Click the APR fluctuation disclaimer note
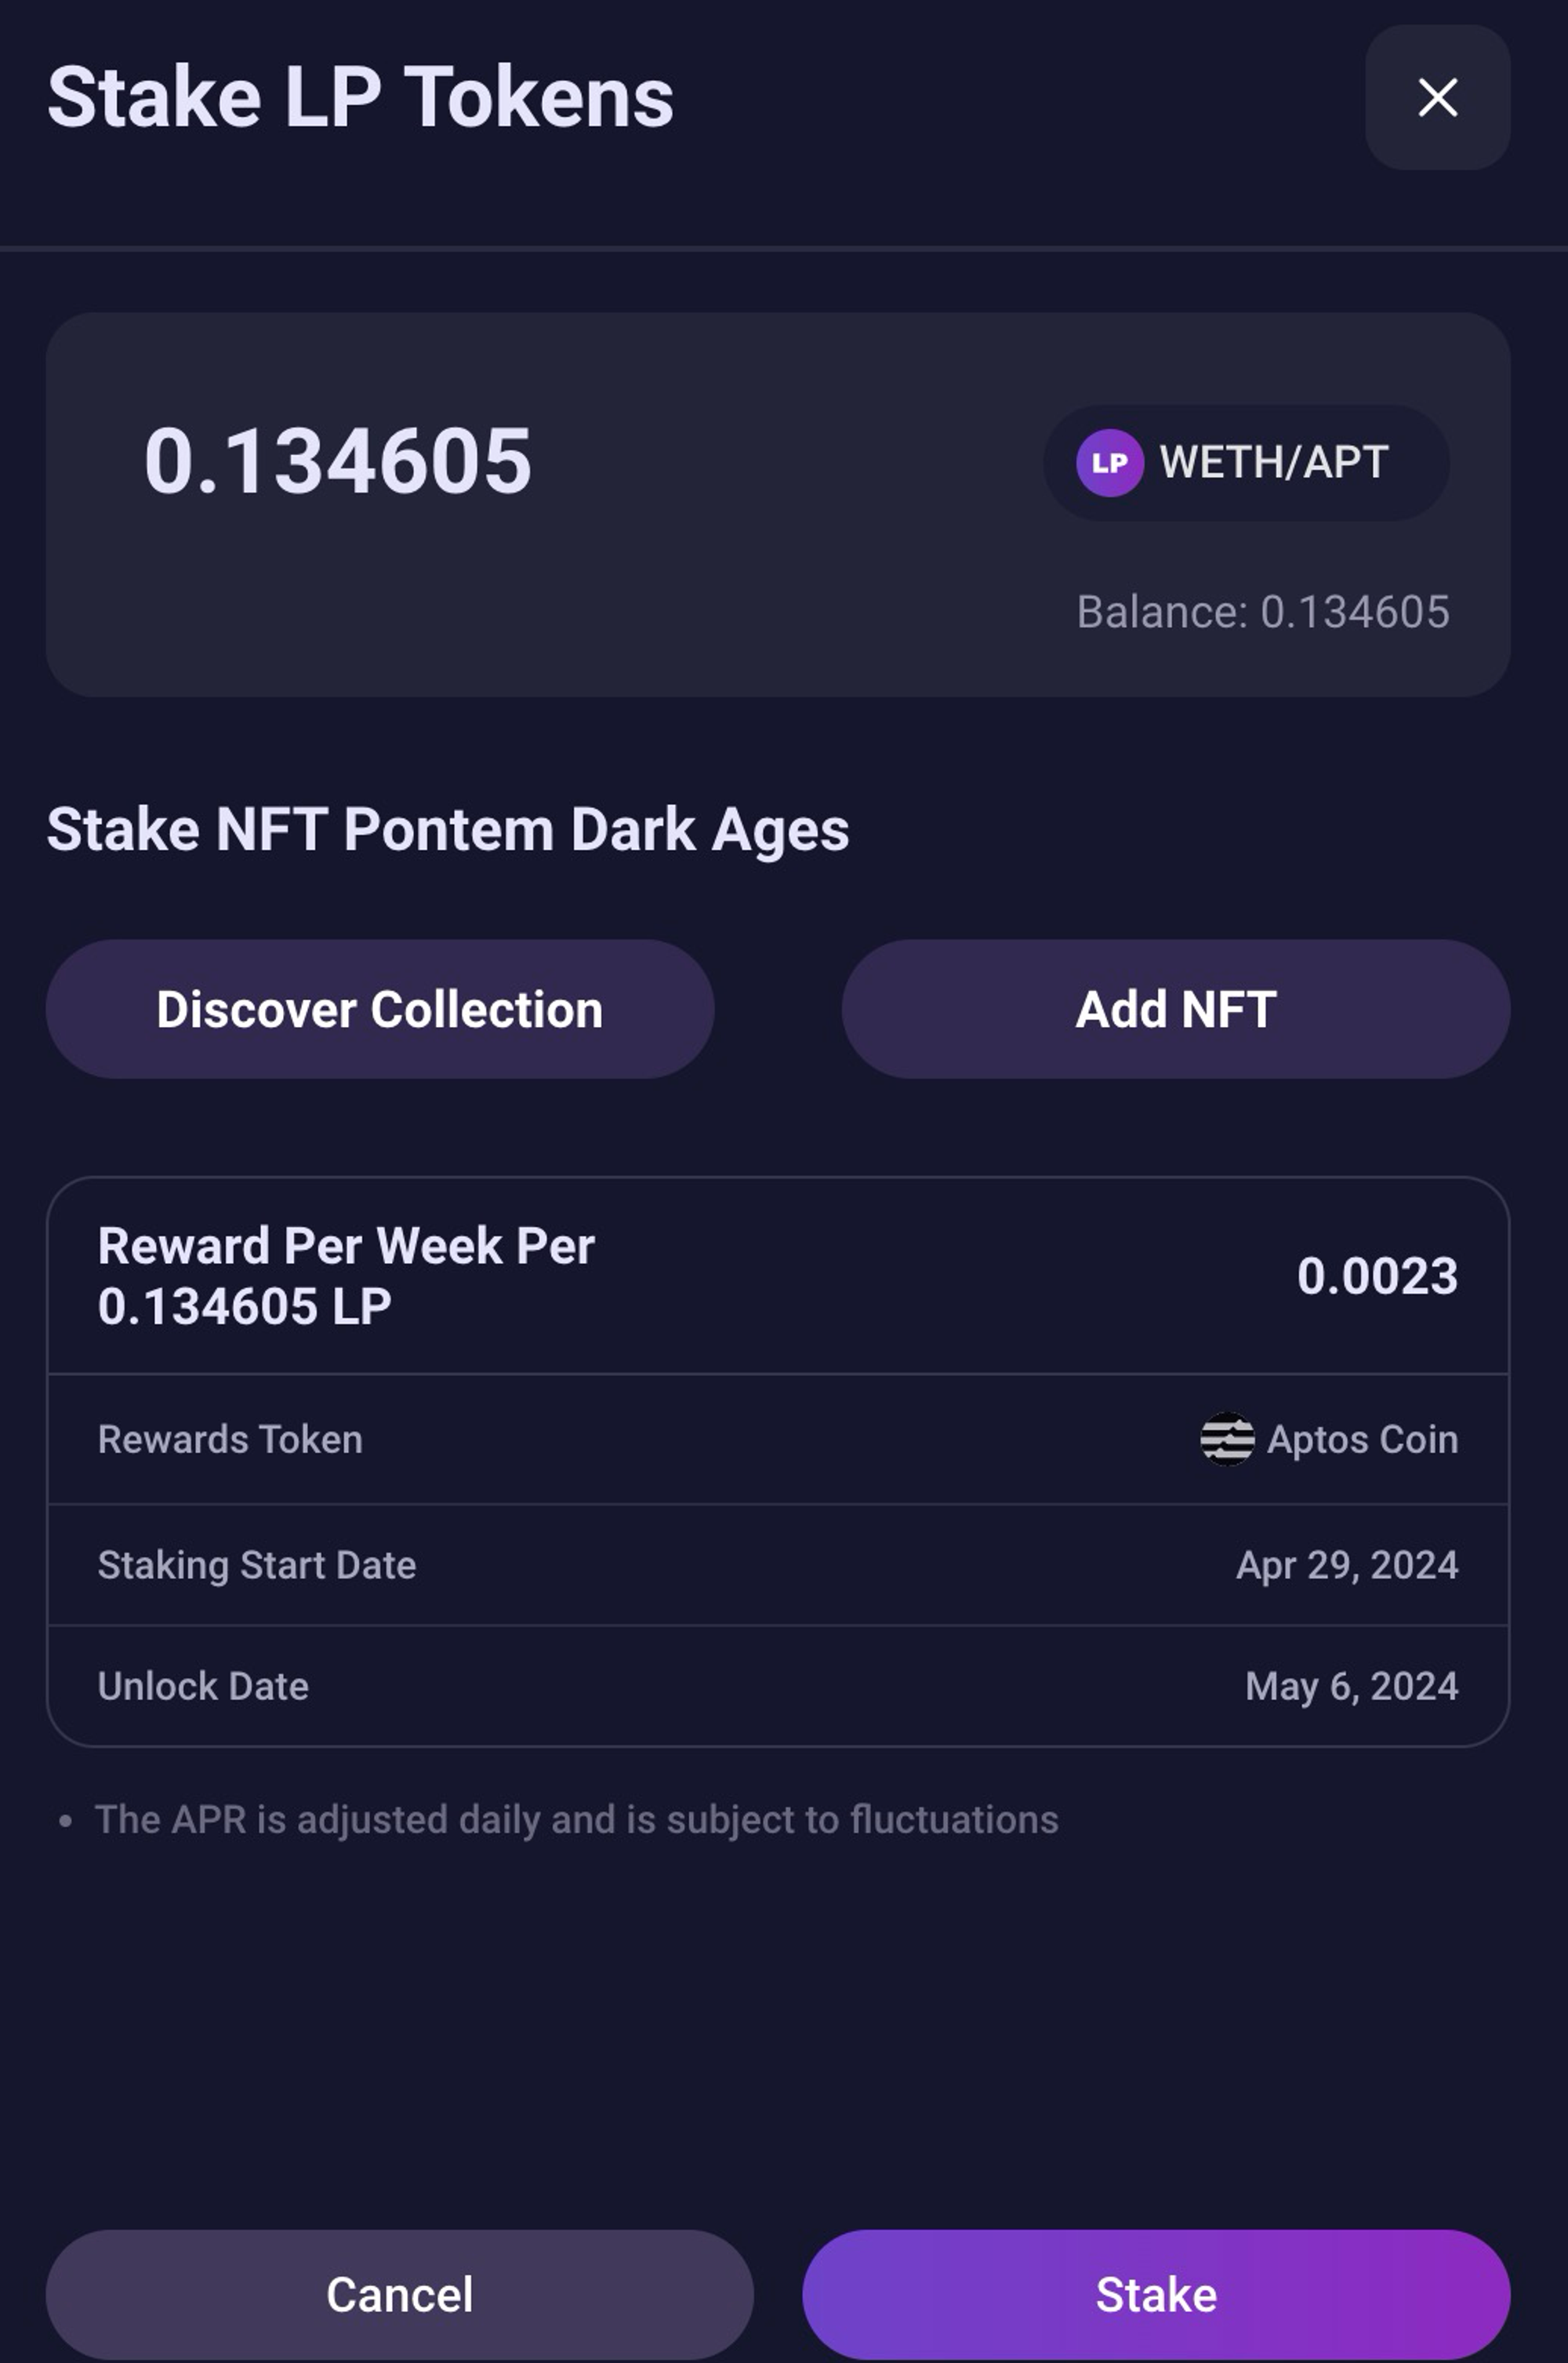The height and width of the screenshot is (2363, 1568). click(576, 1820)
